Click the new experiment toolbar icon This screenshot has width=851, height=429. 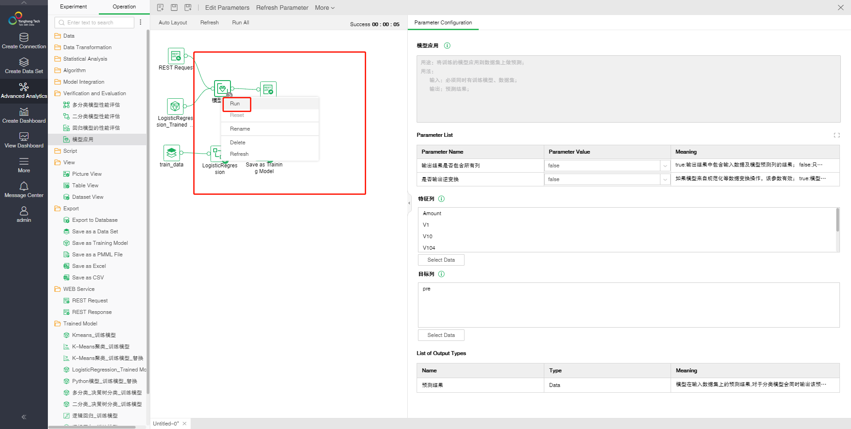pyautogui.click(x=160, y=8)
